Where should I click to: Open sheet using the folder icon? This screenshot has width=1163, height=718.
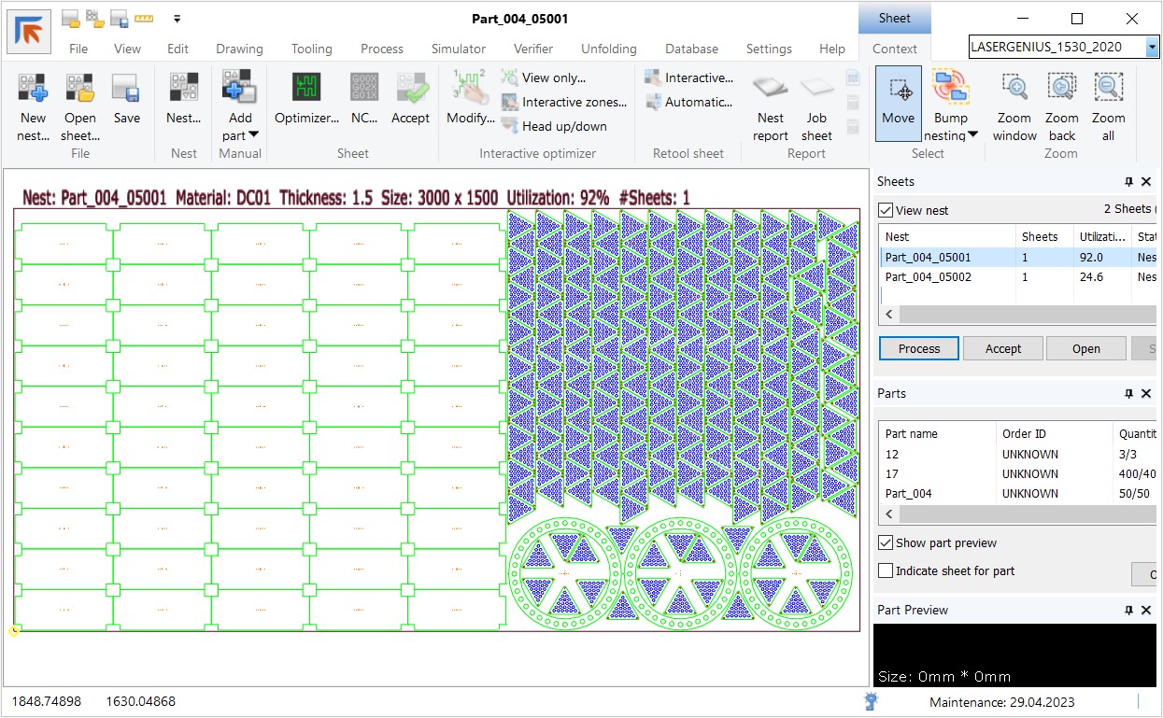tap(80, 89)
